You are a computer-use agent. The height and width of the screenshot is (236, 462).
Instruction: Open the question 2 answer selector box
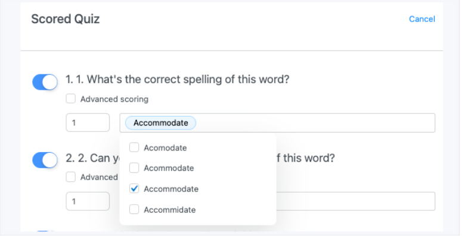pos(355,202)
